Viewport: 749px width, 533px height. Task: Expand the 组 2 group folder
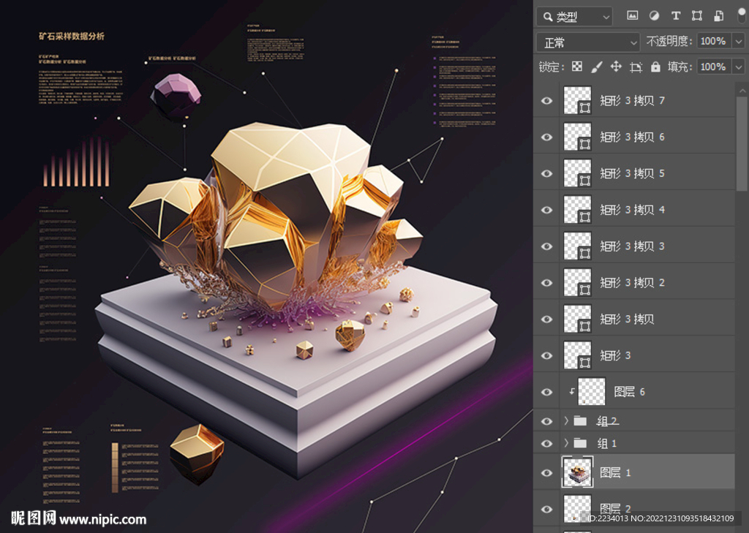565,421
